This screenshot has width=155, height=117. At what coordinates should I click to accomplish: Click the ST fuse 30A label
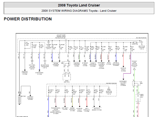click(x=82, y=48)
